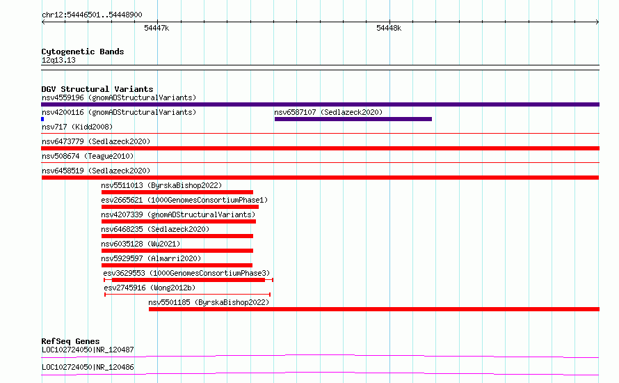Open the nsv6458519 (Sedlazeck2020) label
619x383 pixels.
96,171
